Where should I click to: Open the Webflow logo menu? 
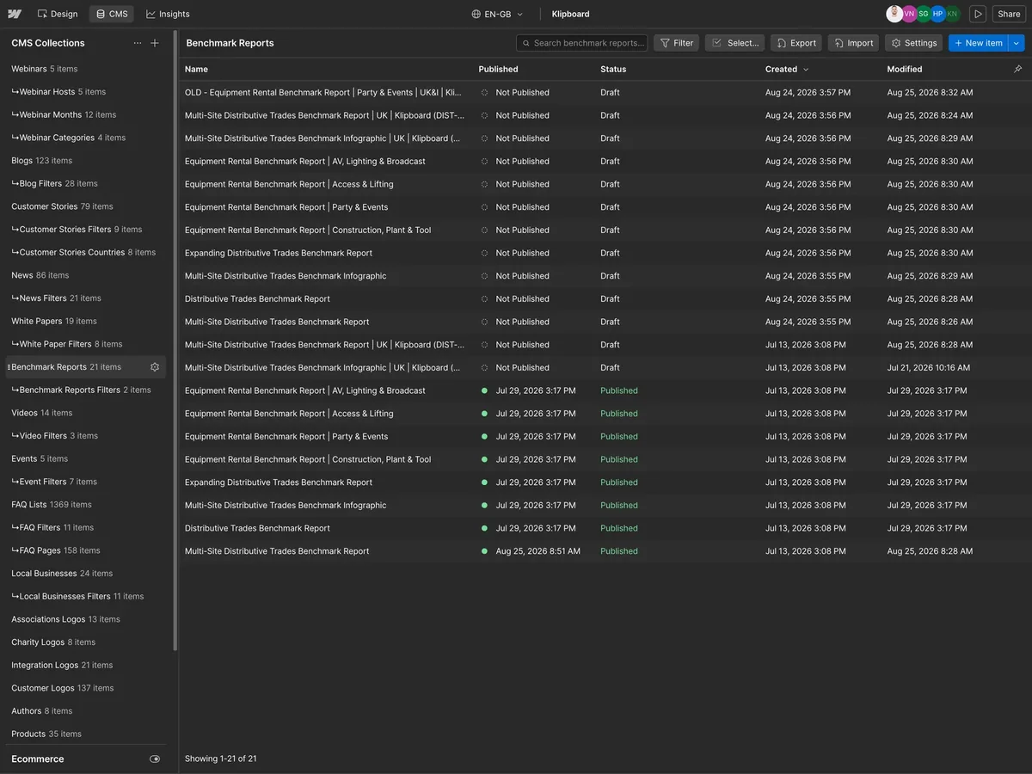point(15,14)
